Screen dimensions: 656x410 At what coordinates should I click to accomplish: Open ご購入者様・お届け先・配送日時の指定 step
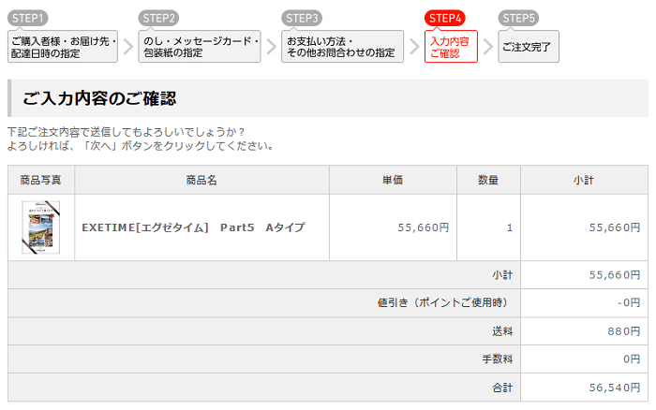tap(63, 47)
